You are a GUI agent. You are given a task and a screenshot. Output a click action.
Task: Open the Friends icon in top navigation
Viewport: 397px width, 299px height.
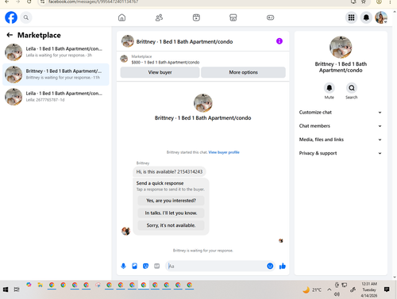[159, 17]
